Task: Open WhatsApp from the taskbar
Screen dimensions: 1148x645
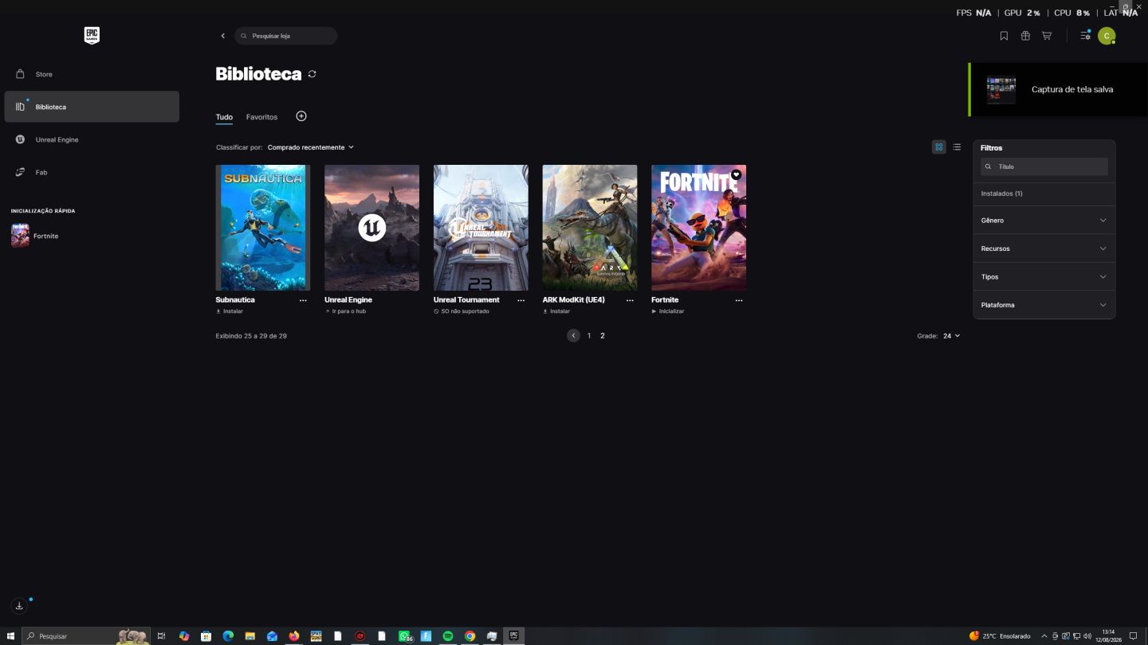Action: (x=404, y=636)
